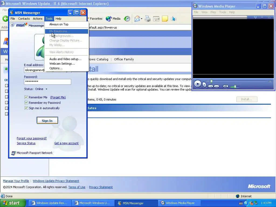Open the Service Status link
This screenshot has height=207, width=276.
26,143
